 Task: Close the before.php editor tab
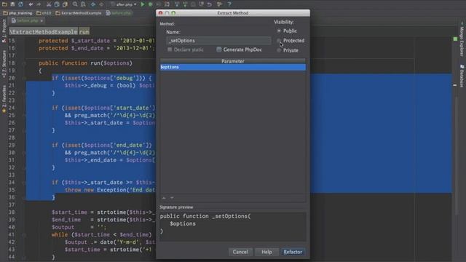[x=42, y=21]
